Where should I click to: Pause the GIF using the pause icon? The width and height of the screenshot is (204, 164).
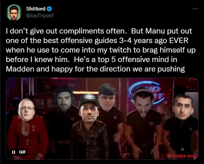click(14, 152)
